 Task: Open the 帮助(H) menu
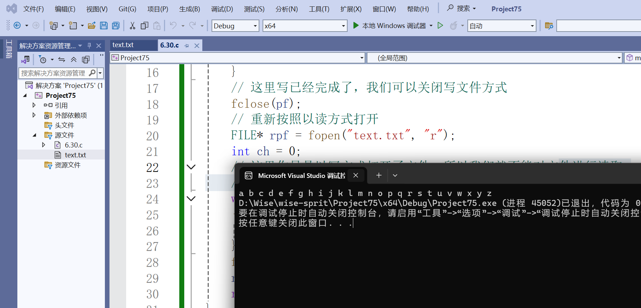(x=418, y=9)
